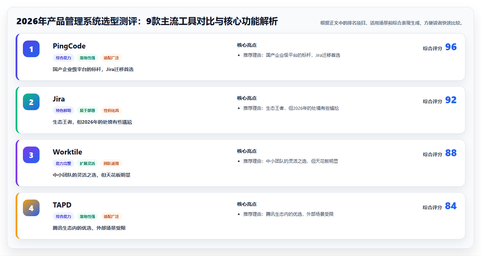This screenshot has height=256, width=481.
Task: Click PingCode's 落地性强 tag
Action: [87, 58]
